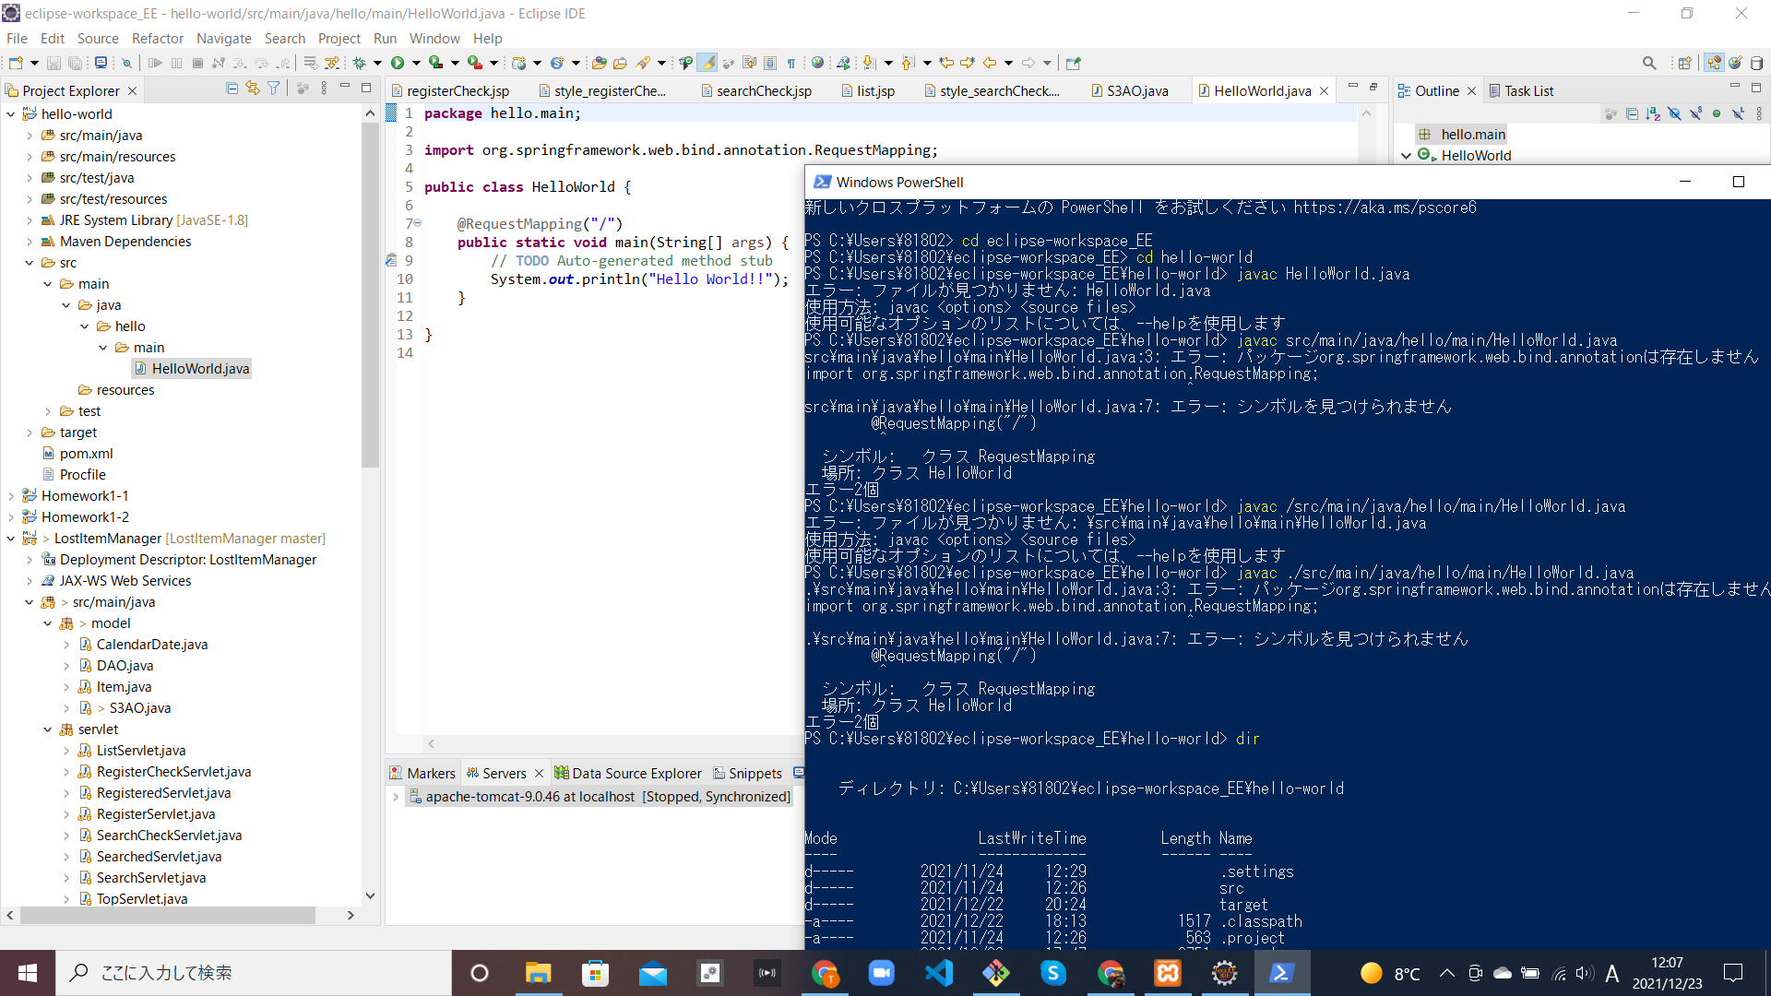Click the Project Explorer filter funnel

pyautogui.click(x=274, y=89)
